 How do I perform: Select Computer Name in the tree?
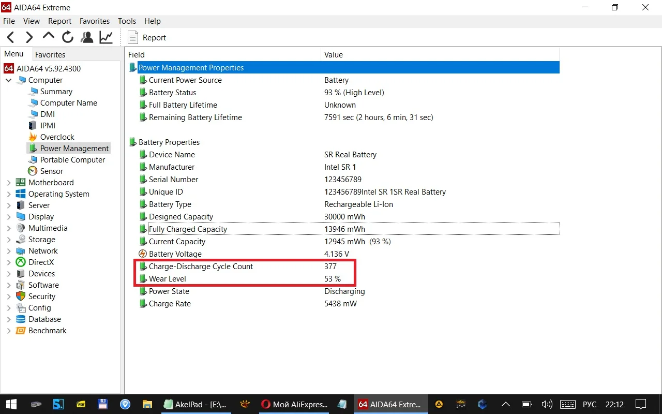coord(69,103)
